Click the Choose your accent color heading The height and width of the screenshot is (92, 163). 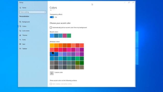(x=60, y=23)
